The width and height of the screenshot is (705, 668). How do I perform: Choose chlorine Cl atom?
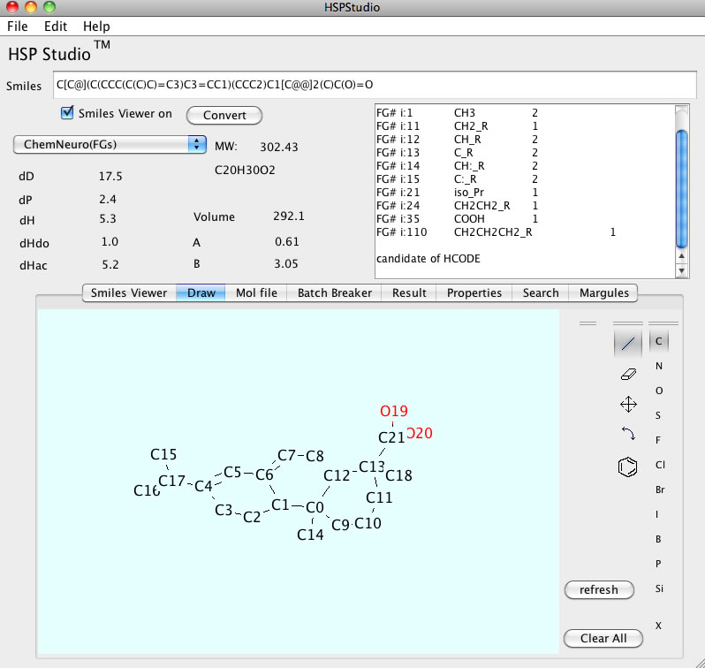[660, 465]
